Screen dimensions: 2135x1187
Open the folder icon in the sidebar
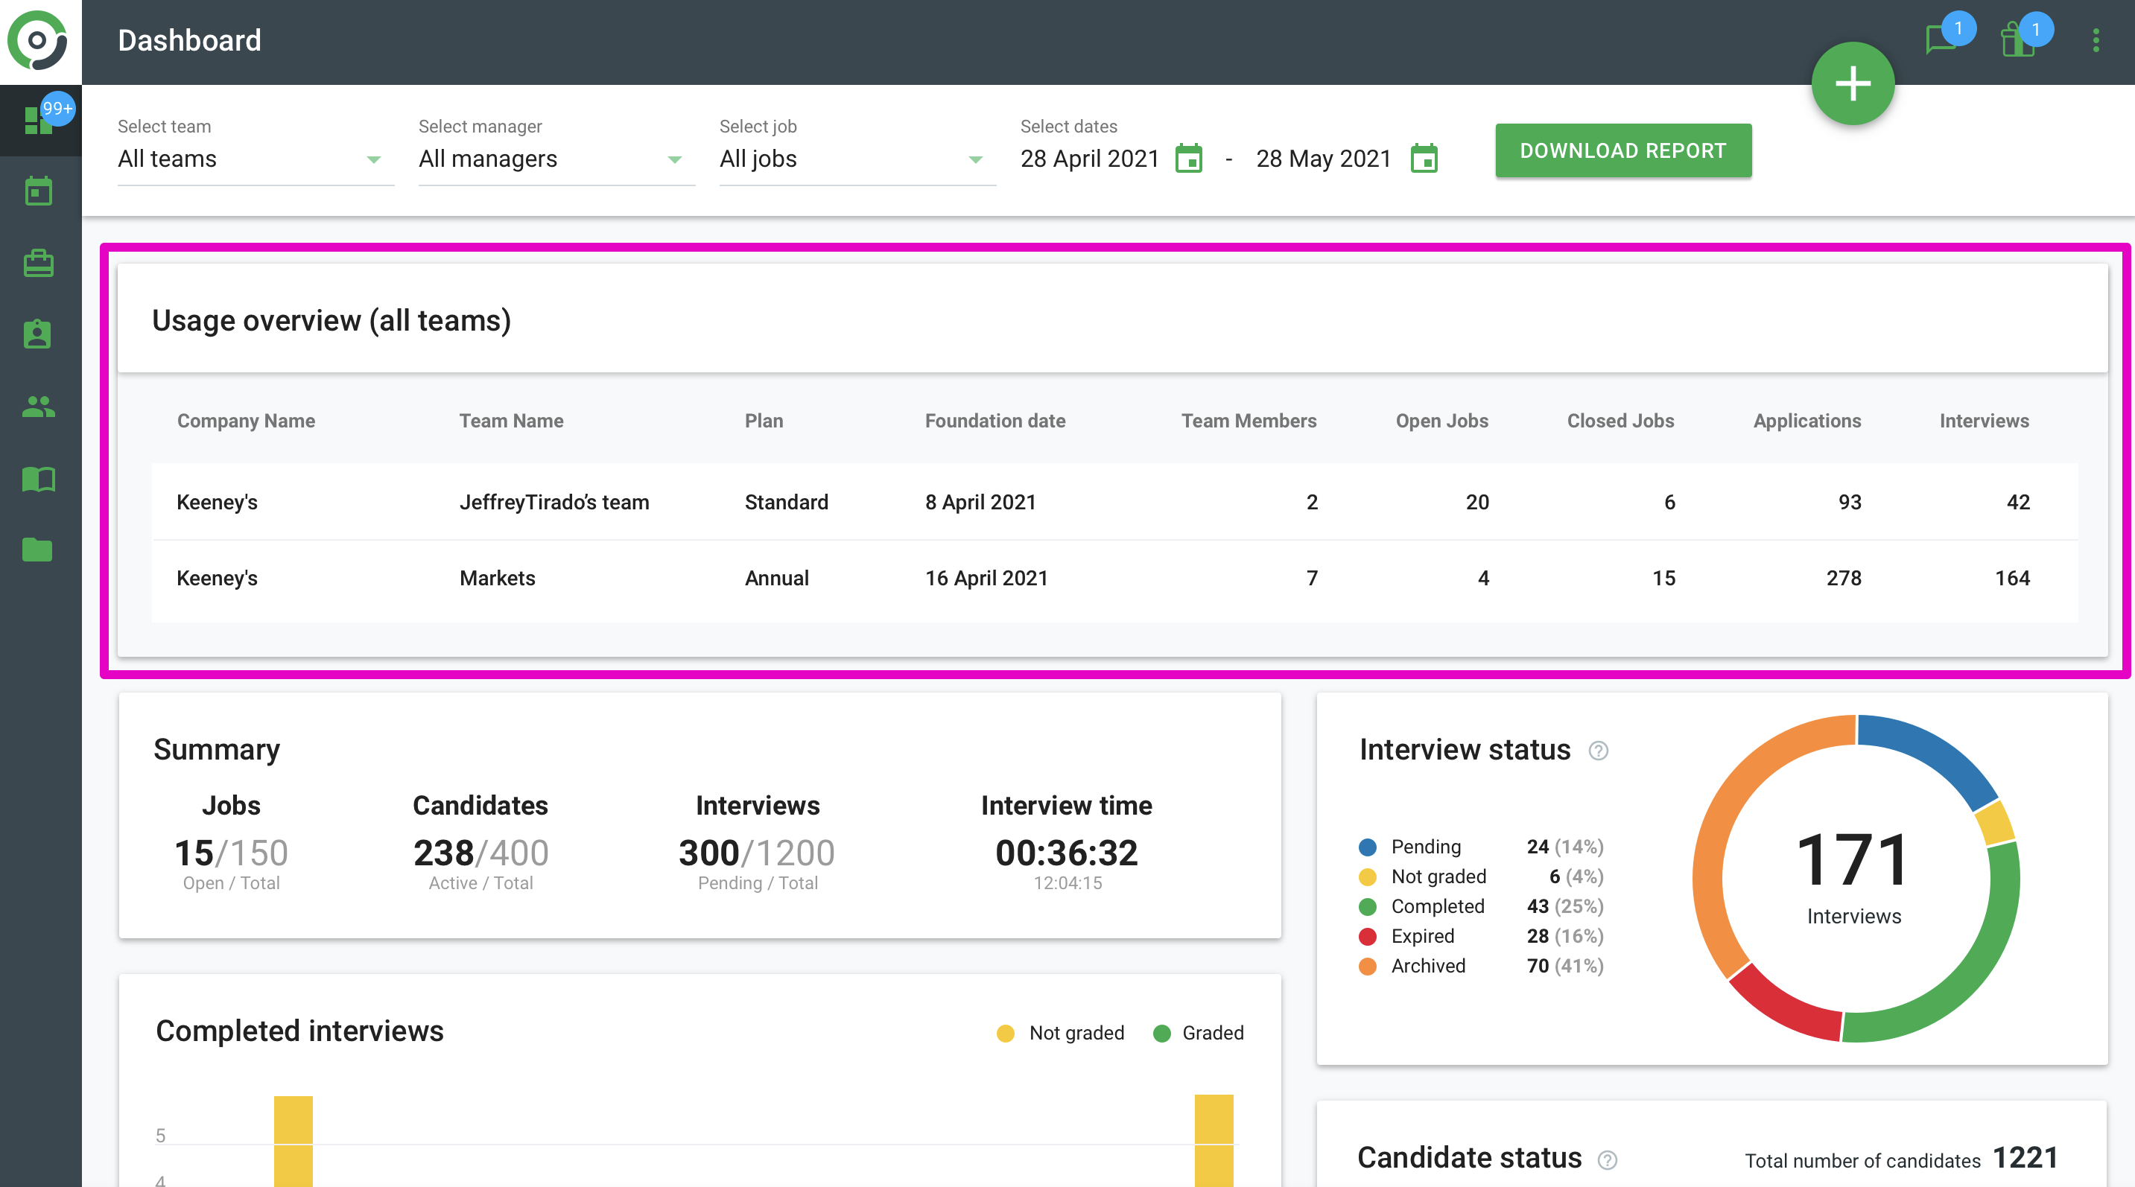[x=38, y=550]
